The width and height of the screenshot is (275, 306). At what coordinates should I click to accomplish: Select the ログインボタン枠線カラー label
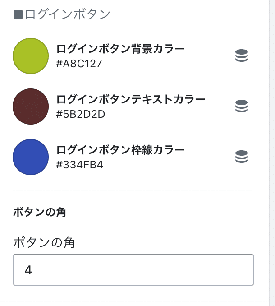point(120,150)
